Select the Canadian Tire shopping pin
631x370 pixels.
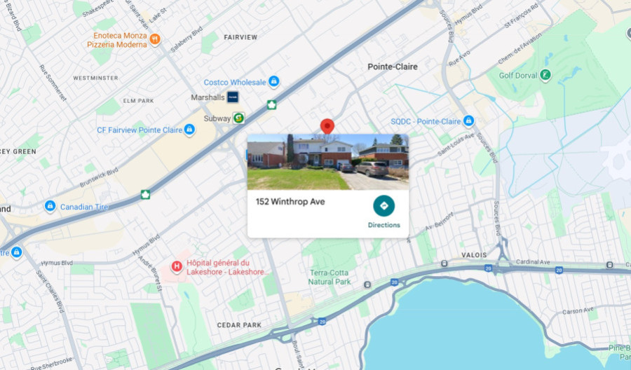[x=50, y=206]
